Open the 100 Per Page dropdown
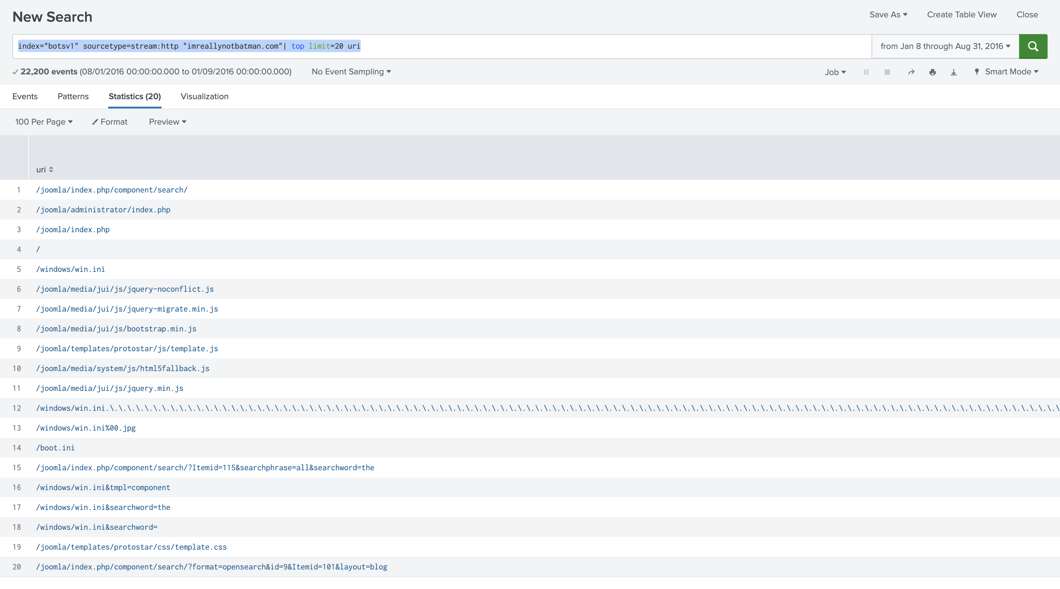Screen dimensions: 1060x589 pyautogui.click(x=43, y=122)
